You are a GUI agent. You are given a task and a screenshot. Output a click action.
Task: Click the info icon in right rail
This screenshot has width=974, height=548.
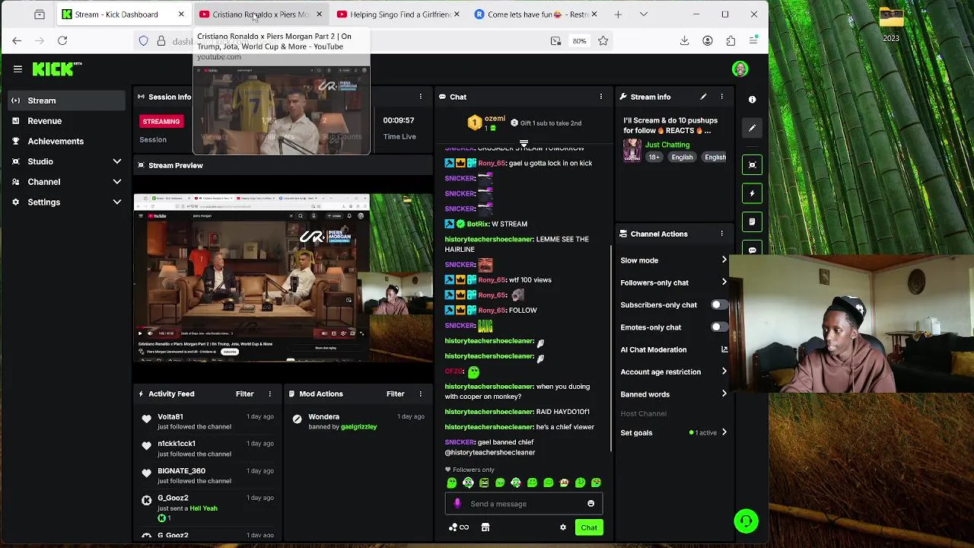click(x=752, y=100)
